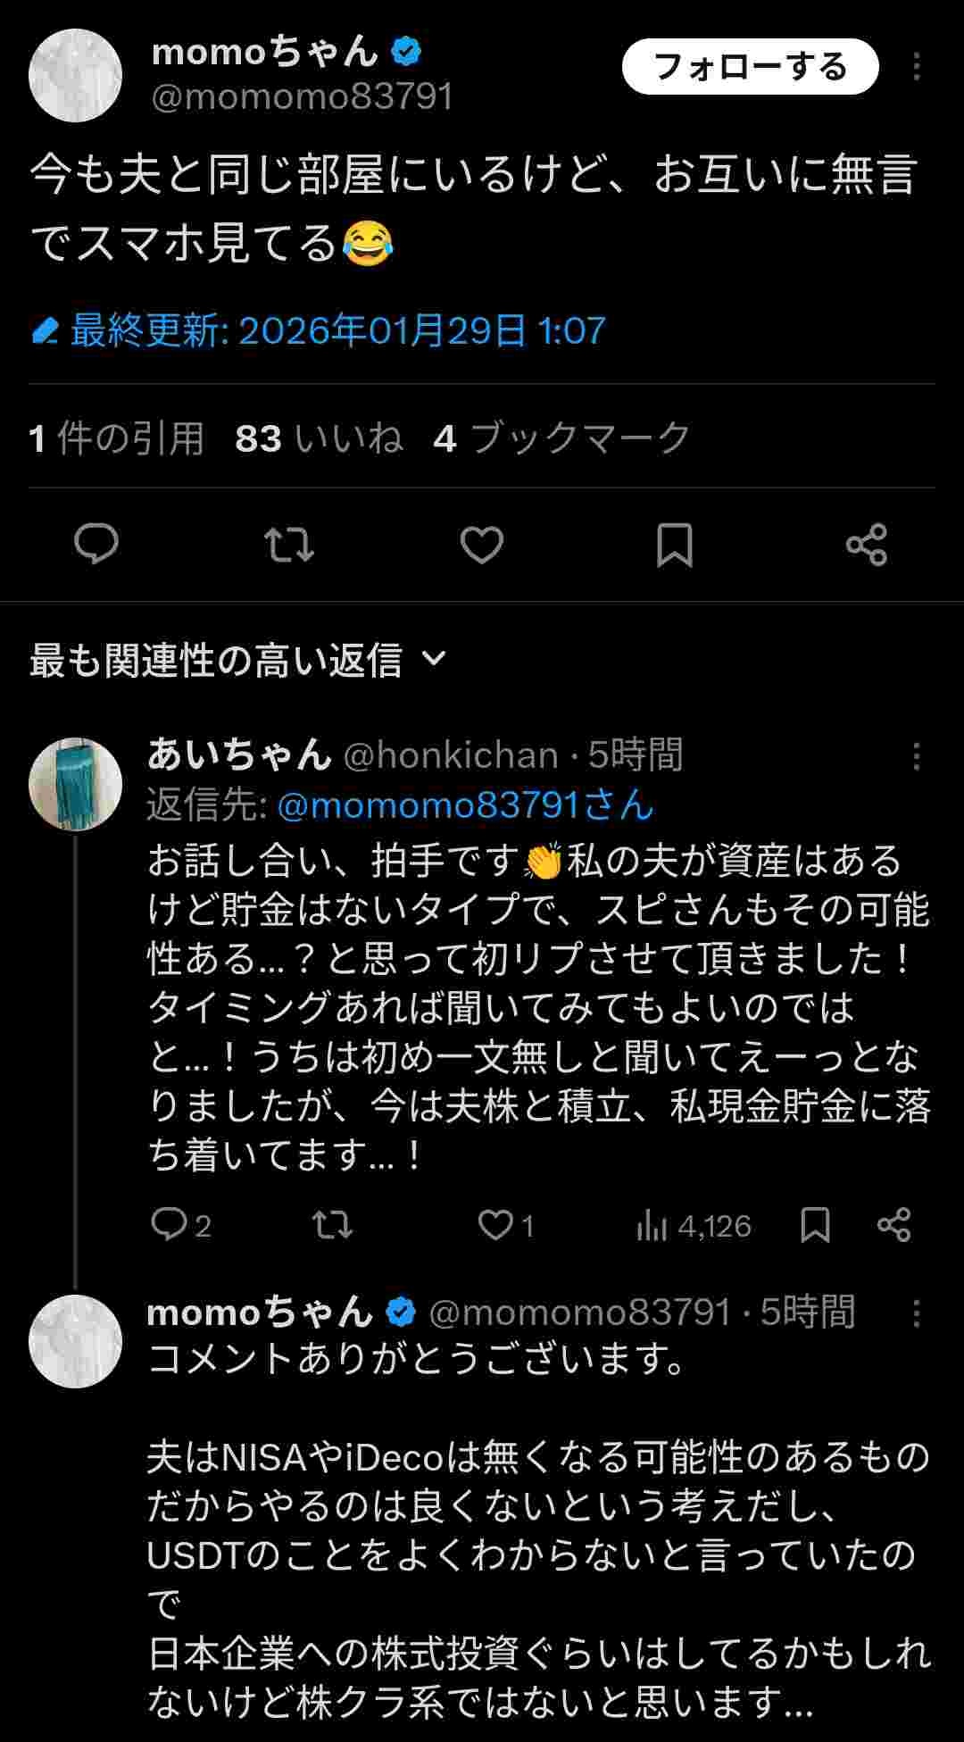Viewport: 964px width, 1742px height.
Task: Open the more options menu beside フォローする
Action: coord(917,67)
